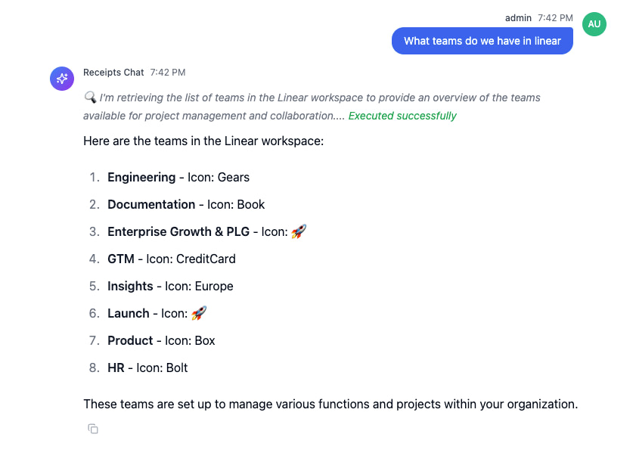Click the magnifying glass retrieval icon

pos(90,97)
